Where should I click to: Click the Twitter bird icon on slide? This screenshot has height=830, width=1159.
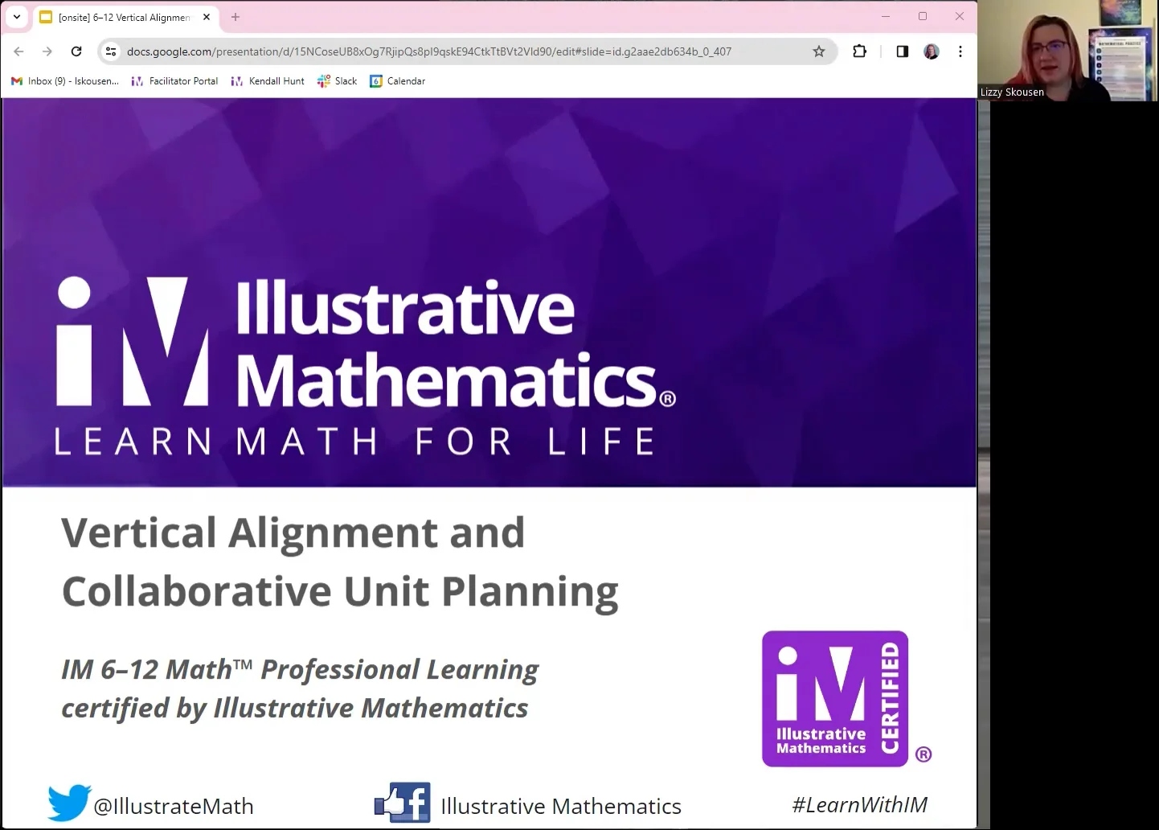tap(69, 803)
